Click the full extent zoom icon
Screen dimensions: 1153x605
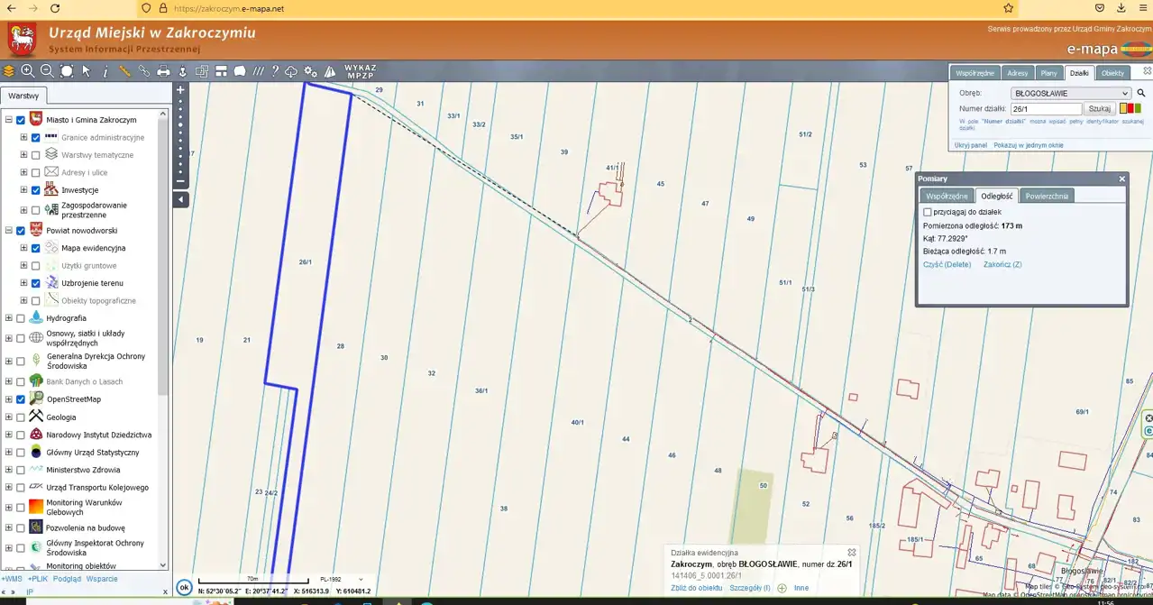click(x=67, y=71)
